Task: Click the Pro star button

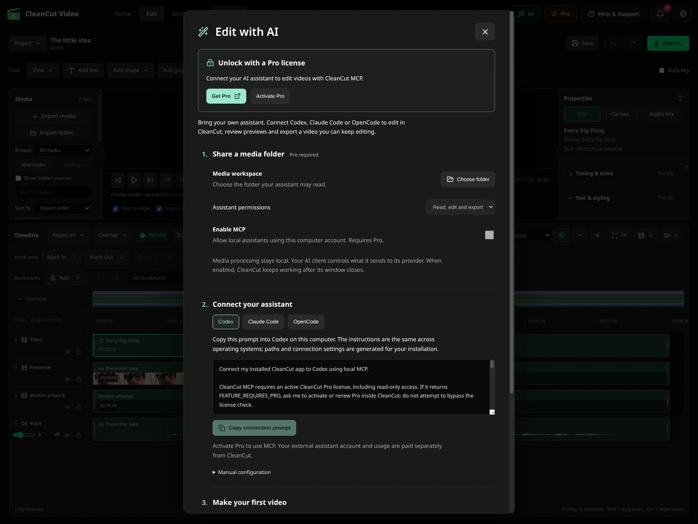Action: 560,14
